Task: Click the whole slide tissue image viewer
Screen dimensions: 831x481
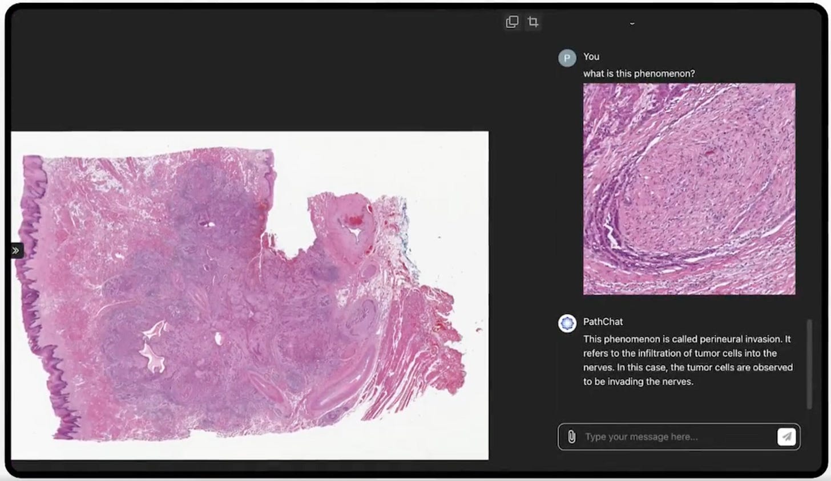Action: pos(250,295)
